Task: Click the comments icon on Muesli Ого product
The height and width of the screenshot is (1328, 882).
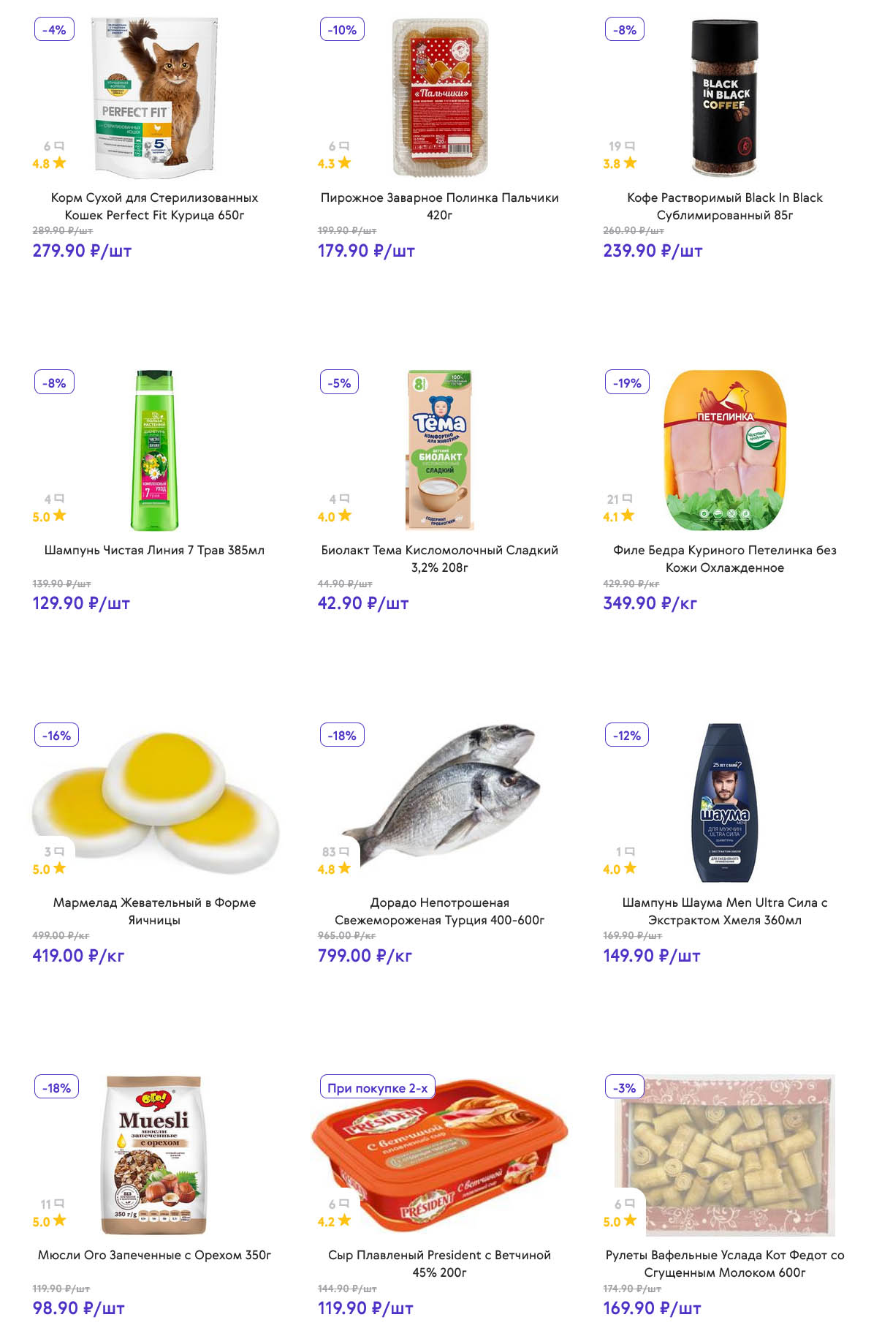Action: (59, 1204)
